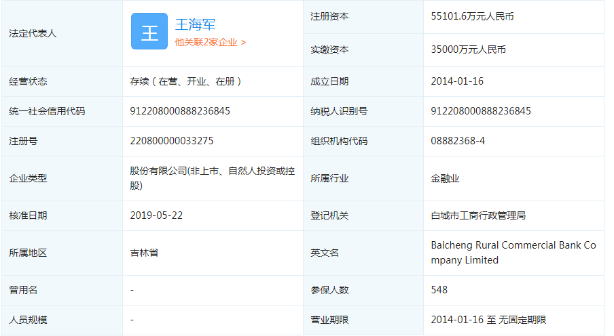Click the 所属行业 label

point(329,178)
